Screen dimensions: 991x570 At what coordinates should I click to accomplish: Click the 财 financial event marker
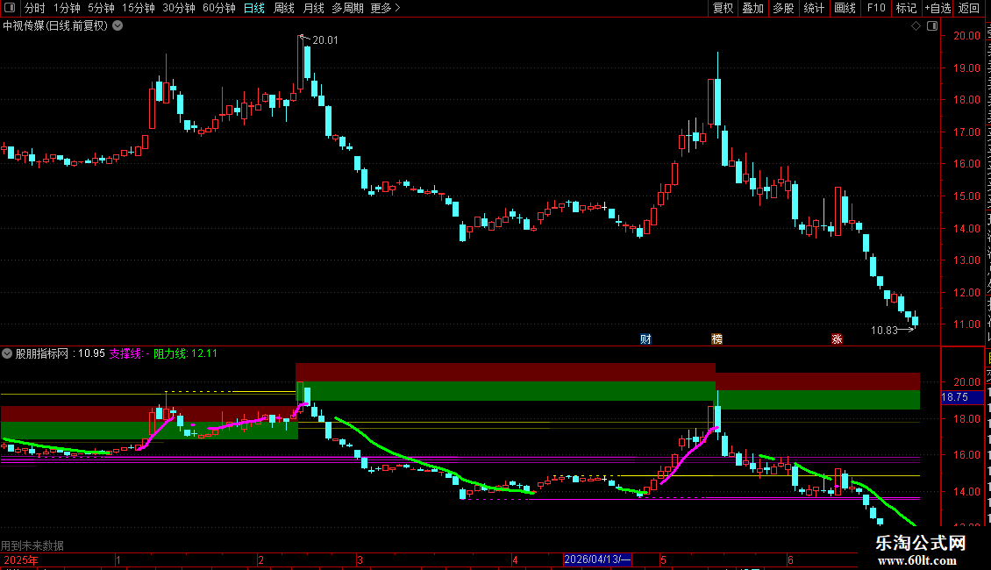(x=645, y=339)
